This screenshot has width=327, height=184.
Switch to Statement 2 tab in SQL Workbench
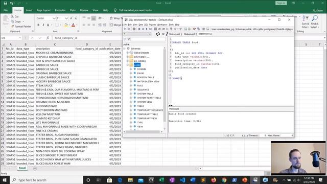(x=190, y=34)
